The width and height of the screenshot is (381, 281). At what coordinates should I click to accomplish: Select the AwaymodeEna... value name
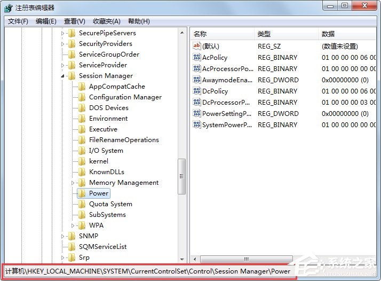[x=227, y=80]
